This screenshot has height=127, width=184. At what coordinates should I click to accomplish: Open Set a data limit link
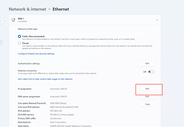point(45,79)
